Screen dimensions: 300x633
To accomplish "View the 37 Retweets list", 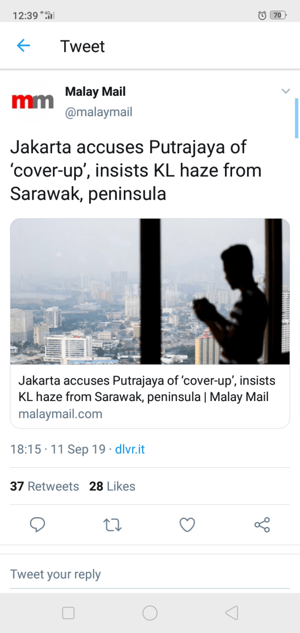I will 45,486.
